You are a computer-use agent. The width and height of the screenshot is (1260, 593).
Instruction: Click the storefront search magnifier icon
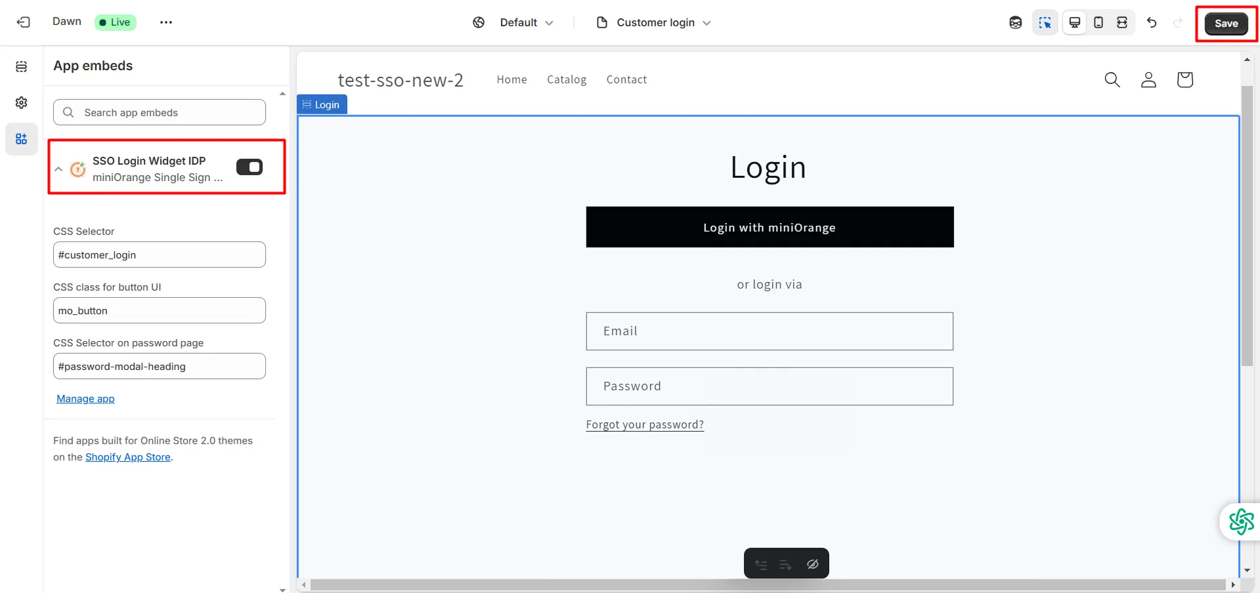1112,80
